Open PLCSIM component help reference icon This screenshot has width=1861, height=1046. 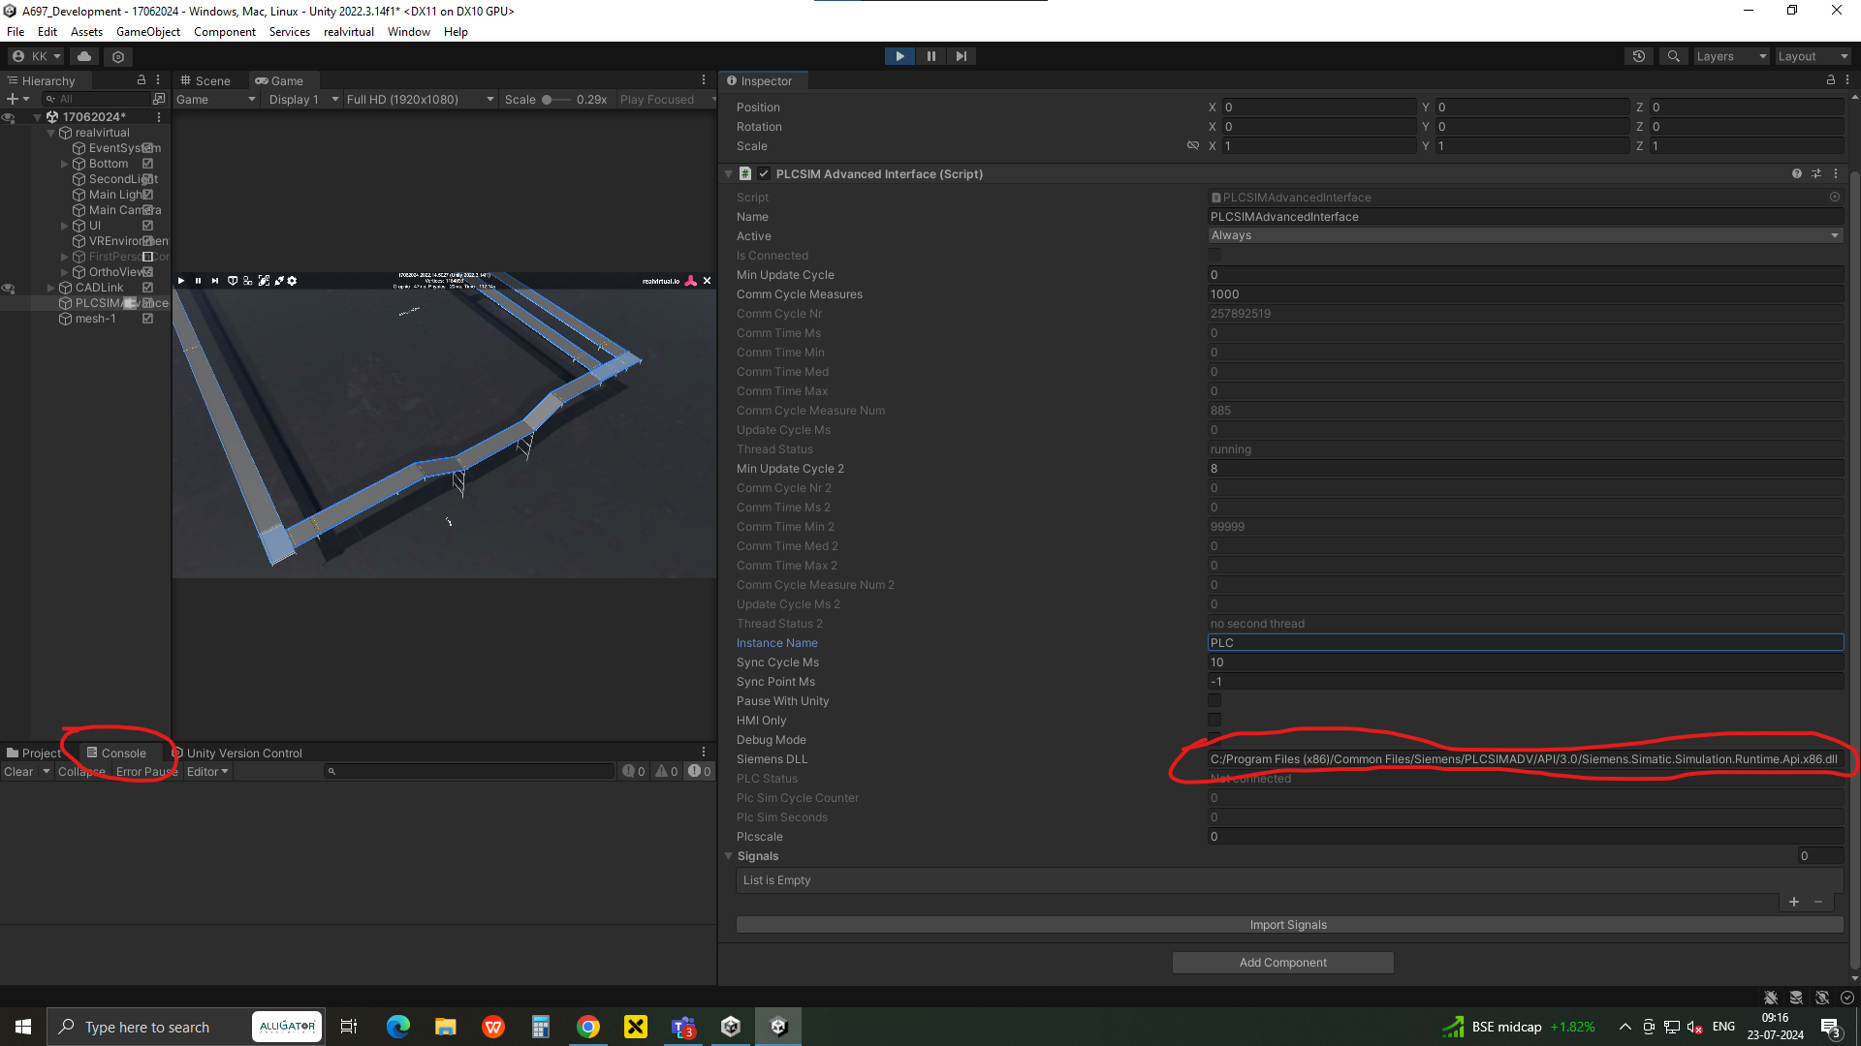1797,173
